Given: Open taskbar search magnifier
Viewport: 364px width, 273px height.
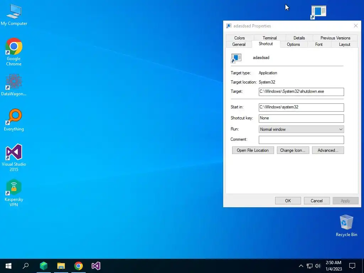Looking at the screenshot, I should pos(26,266).
